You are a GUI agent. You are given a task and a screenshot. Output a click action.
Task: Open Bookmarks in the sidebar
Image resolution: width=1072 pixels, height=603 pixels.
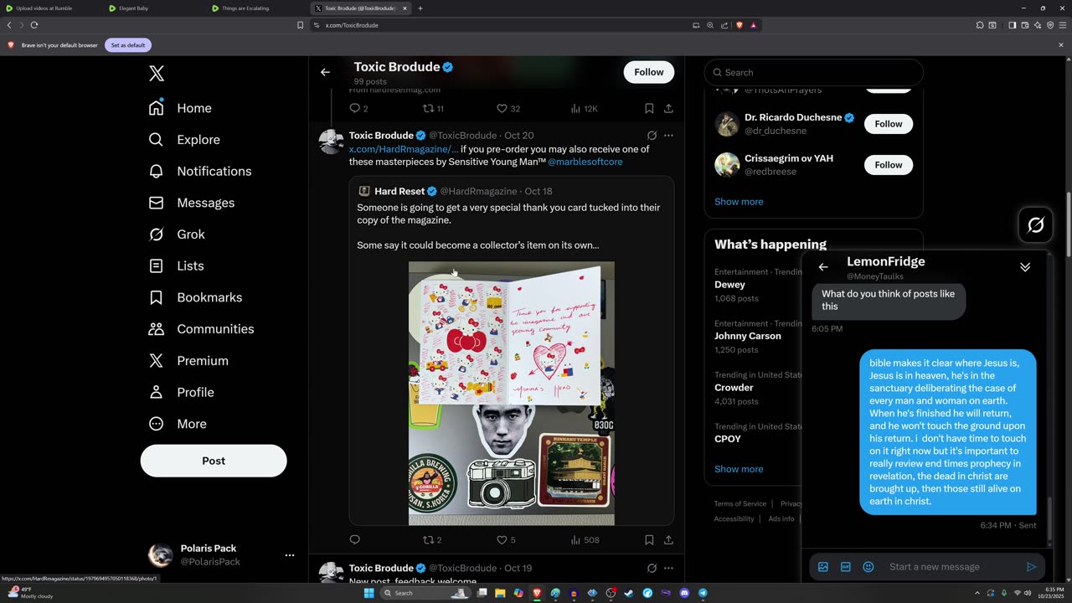click(195, 297)
